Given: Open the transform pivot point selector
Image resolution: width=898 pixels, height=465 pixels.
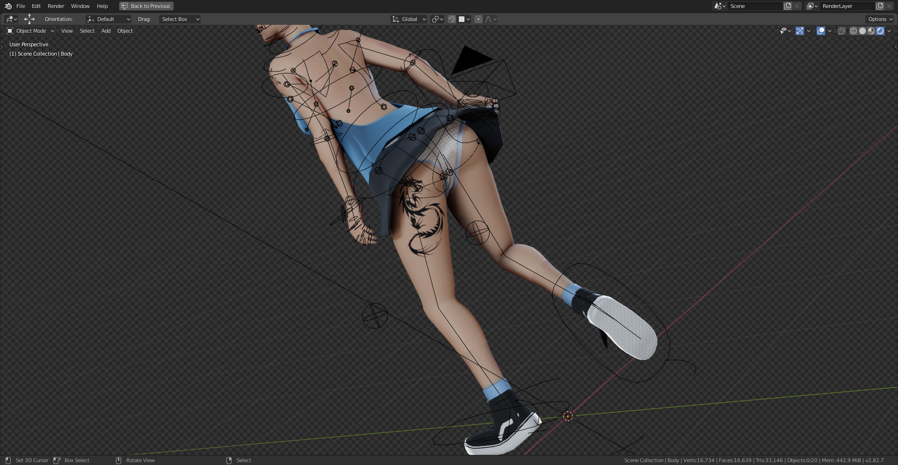Looking at the screenshot, I should tap(437, 19).
